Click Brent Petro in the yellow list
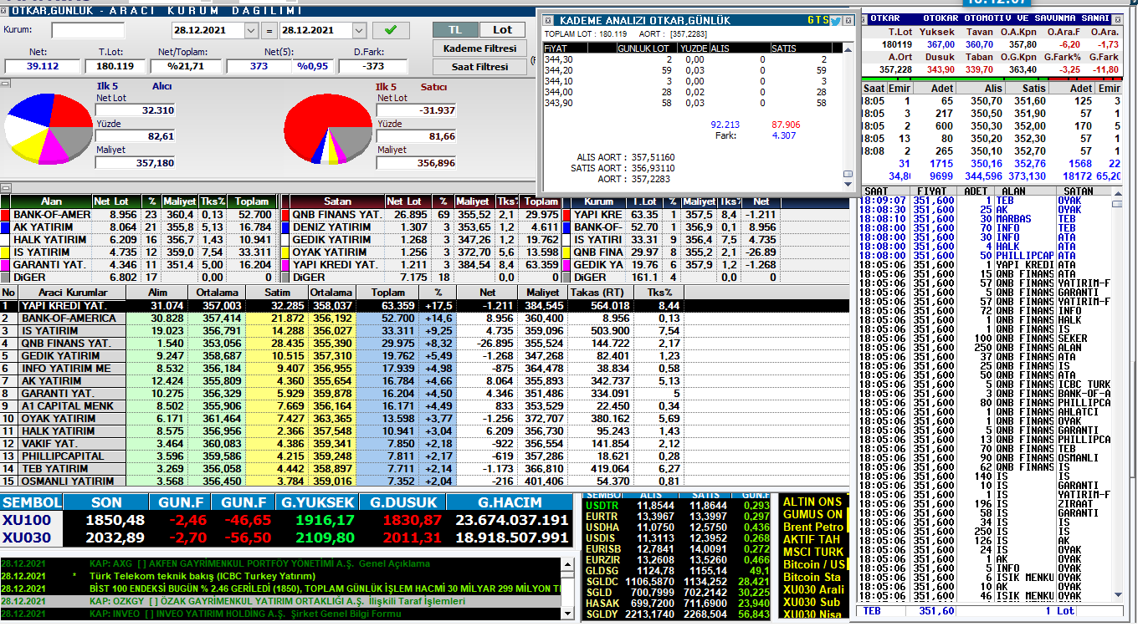1143x642 pixels. coord(813,527)
